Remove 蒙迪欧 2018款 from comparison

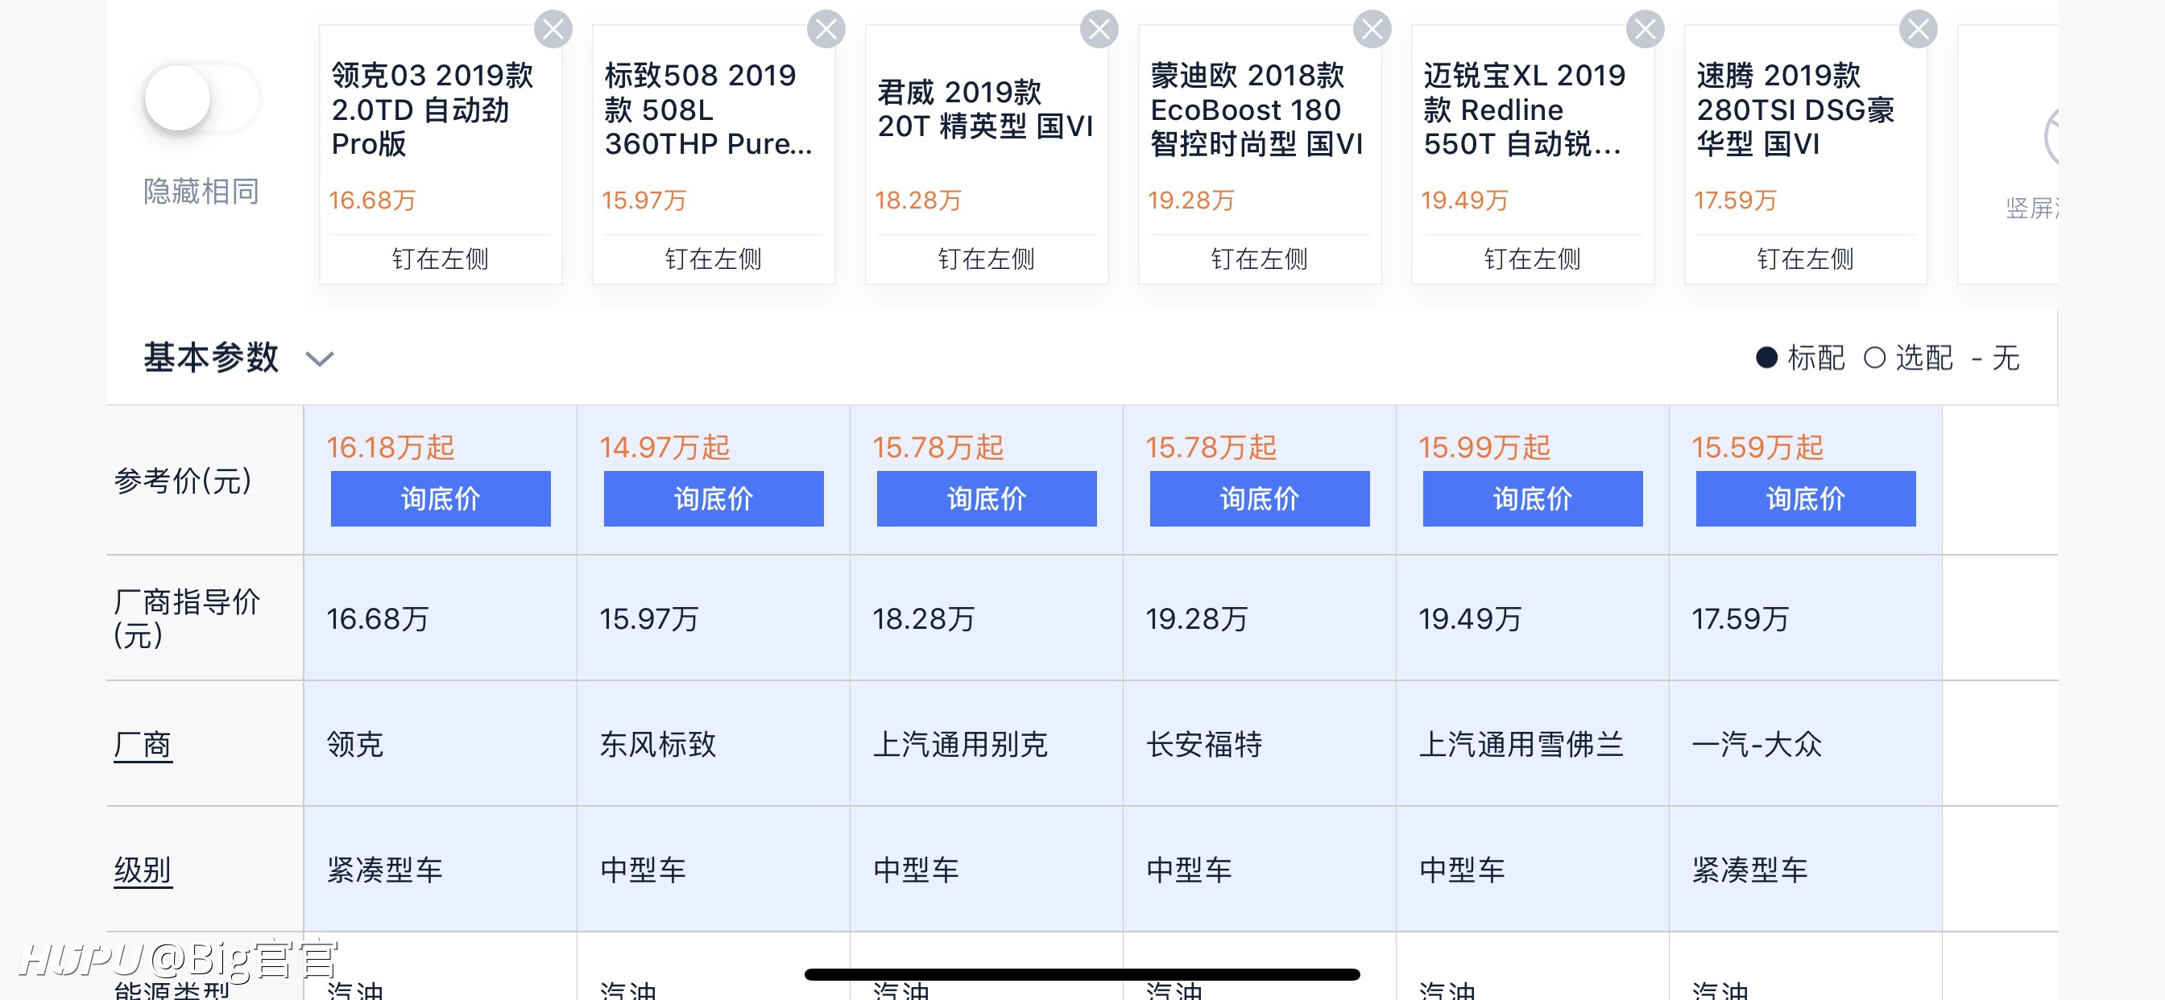pos(1372,30)
